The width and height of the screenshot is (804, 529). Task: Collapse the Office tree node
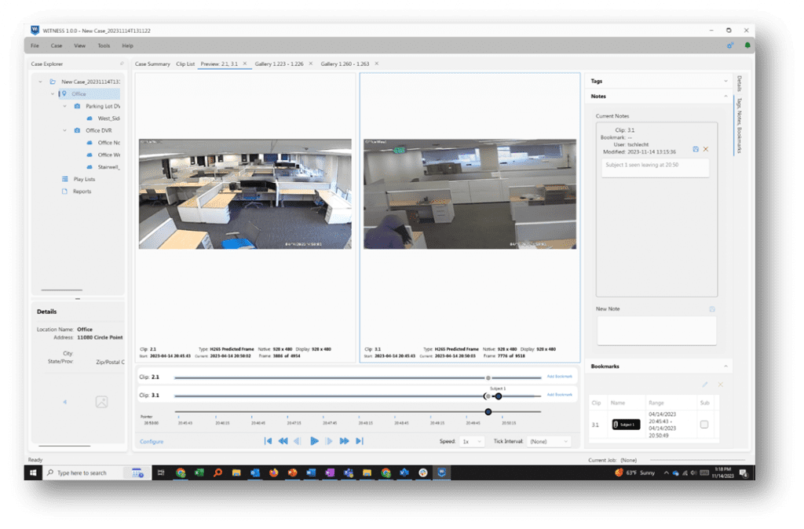[x=52, y=93]
